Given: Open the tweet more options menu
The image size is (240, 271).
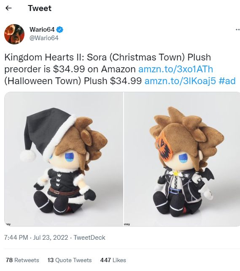Looking at the screenshot, I should tap(237, 30).
